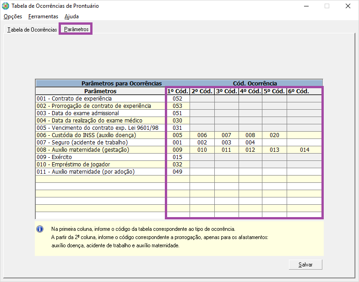The image size is (359, 282).
Task: Click cell 020 in 5º Cód. column
Action: 275,135
